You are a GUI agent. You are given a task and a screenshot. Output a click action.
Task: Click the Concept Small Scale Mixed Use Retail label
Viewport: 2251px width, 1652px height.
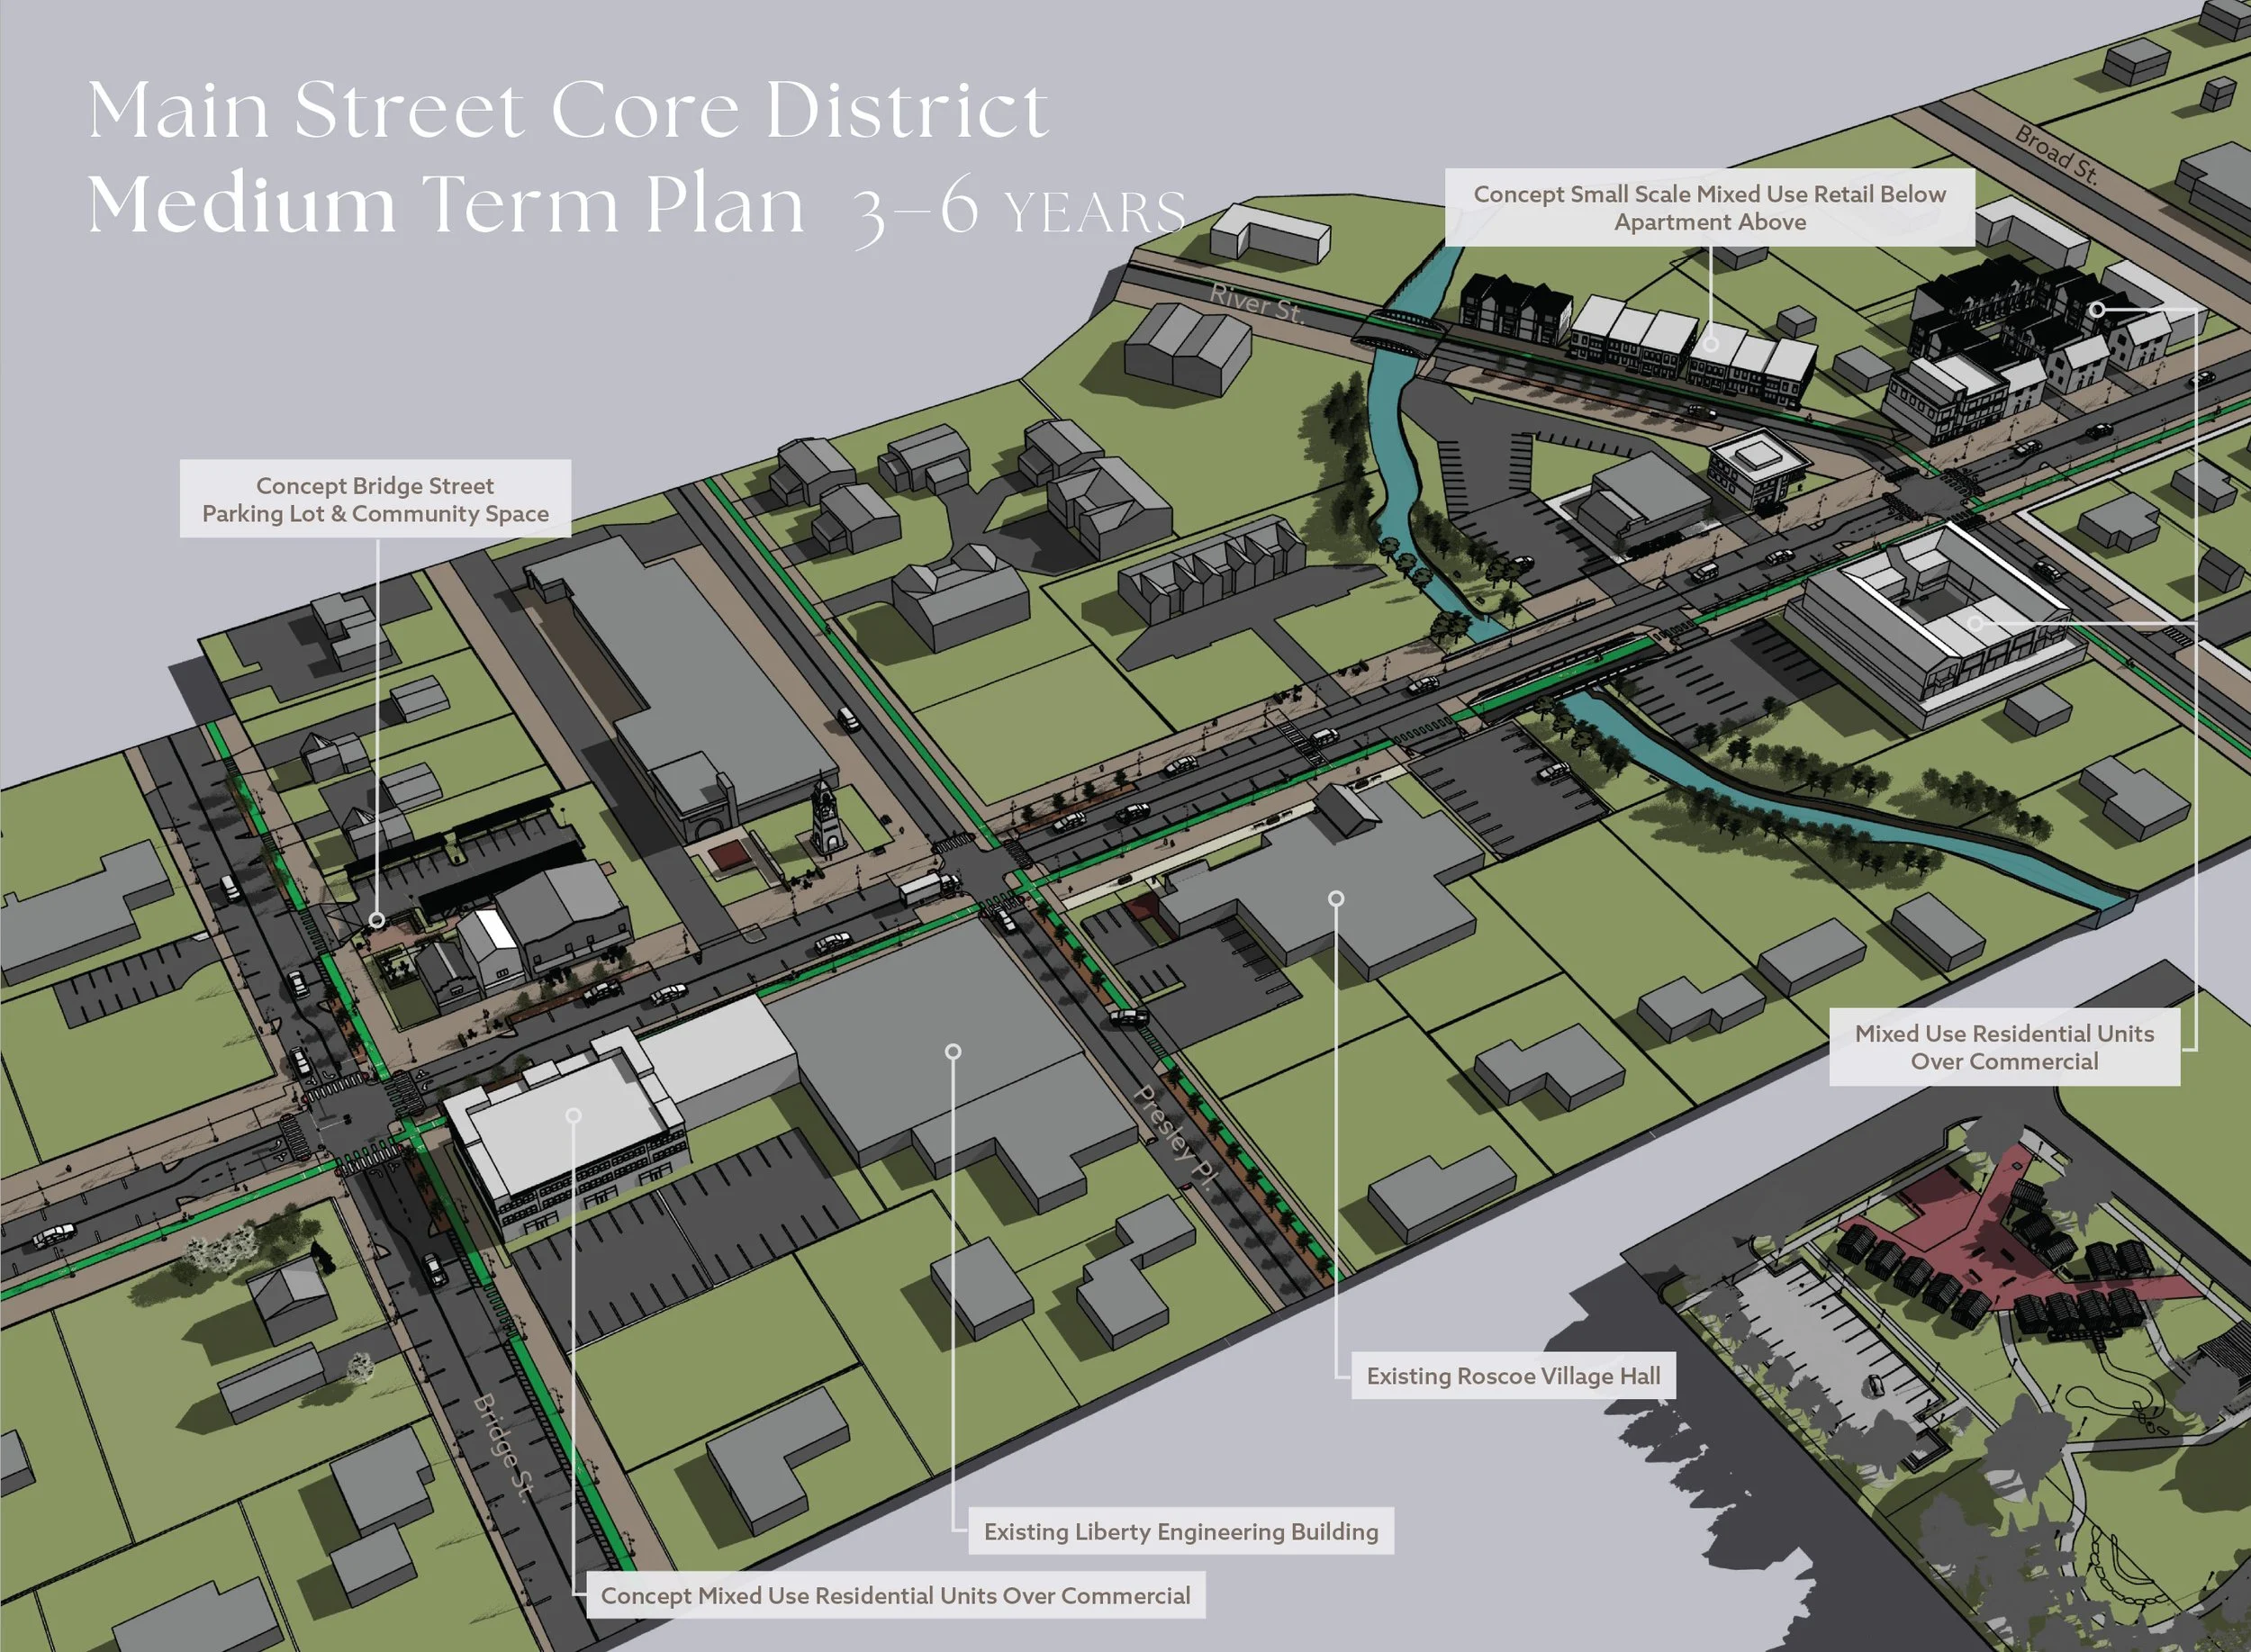pyautogui.click(x=1709, y=208)
